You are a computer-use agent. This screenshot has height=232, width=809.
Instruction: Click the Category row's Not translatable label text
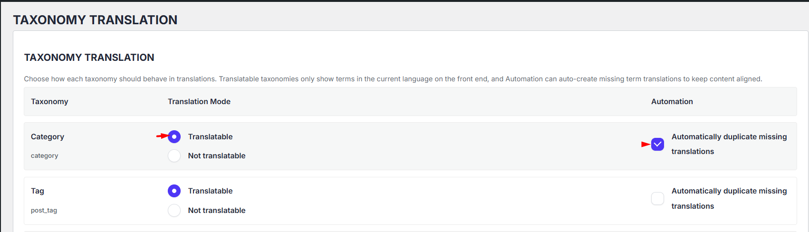coord(217,155)
